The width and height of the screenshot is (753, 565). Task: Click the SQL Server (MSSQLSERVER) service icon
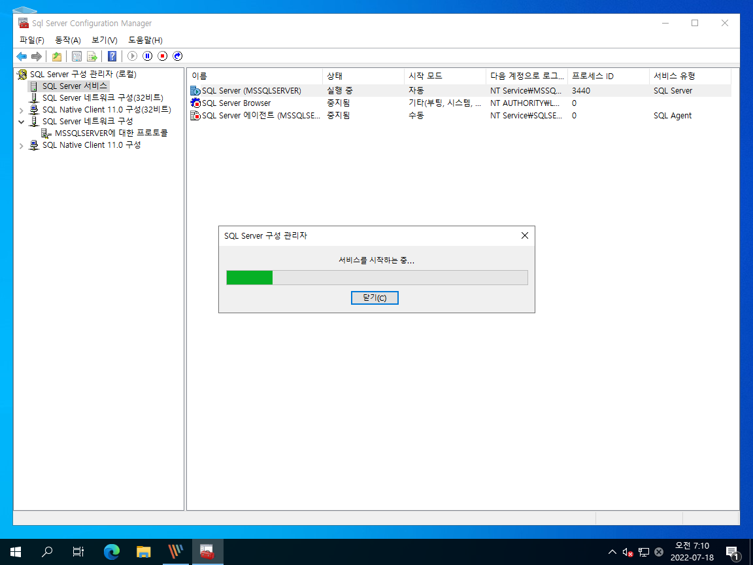coord(195,90)
